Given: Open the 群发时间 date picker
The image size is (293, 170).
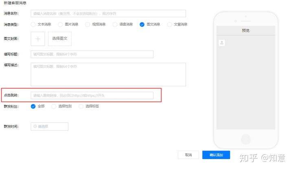Looking at the screenshot, I should pos(50,126).
